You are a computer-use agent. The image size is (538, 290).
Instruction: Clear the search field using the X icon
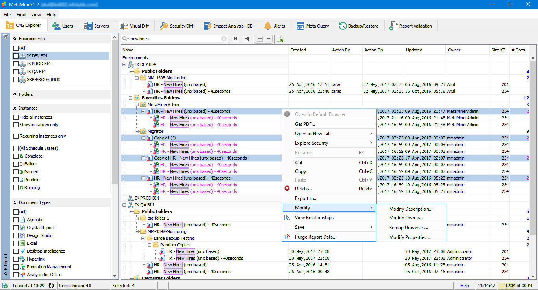coord(224,39)
